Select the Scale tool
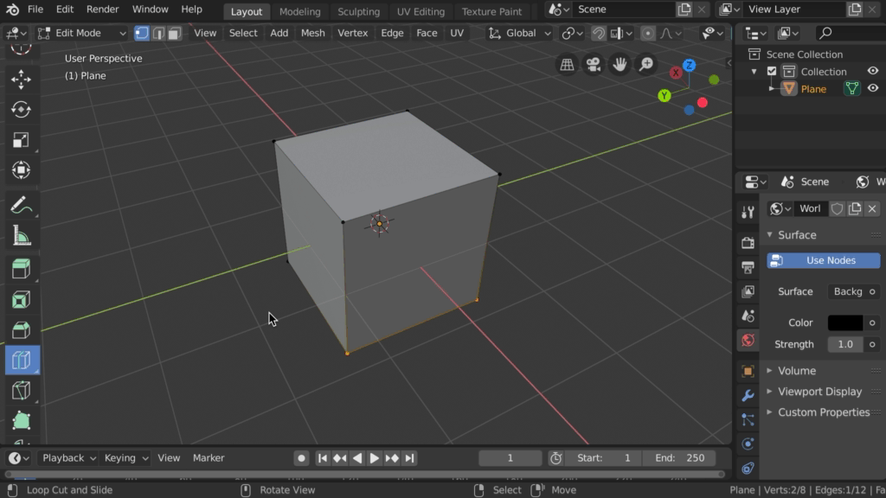Screen dimensions: 886x498 22,140
